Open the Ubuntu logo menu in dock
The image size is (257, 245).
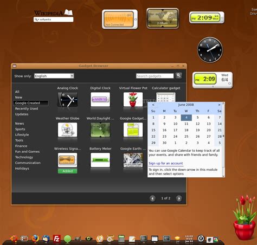click(x=14, y=238)
